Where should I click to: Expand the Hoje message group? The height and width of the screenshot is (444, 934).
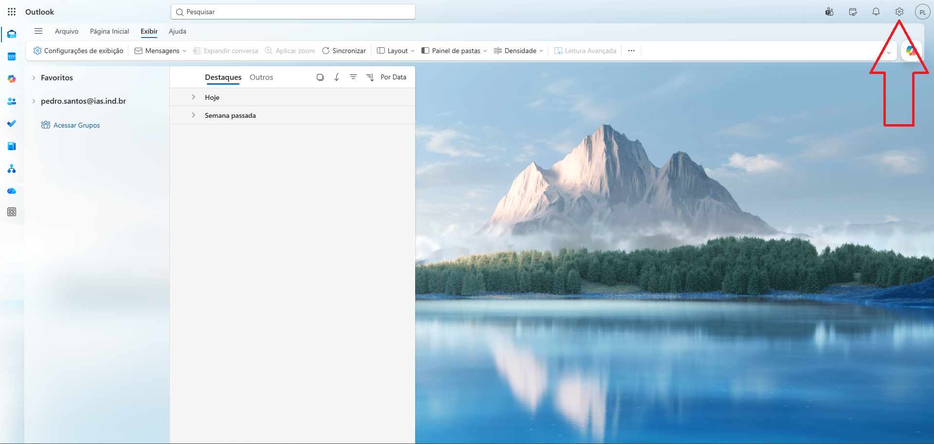pos(193,97)
